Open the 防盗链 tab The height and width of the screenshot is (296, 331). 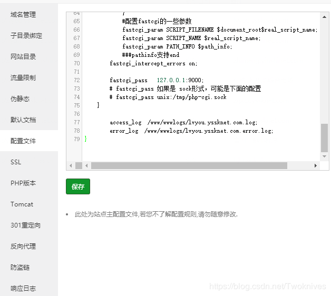point(20,268)
